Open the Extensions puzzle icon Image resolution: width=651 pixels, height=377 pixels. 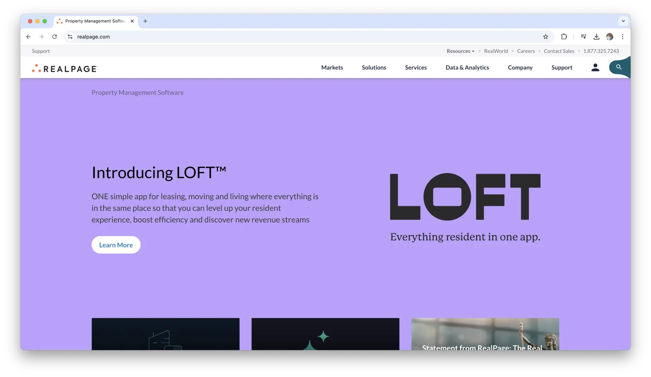pos(564,37)
